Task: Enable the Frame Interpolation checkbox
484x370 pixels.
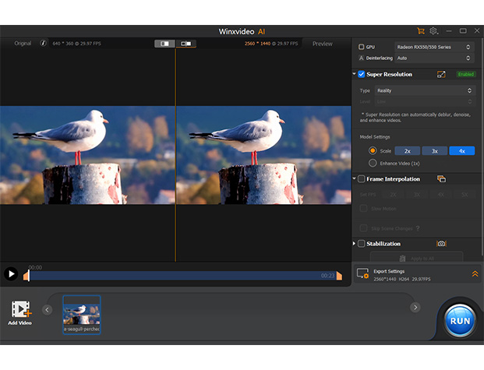Action: (x=361, y=179)
